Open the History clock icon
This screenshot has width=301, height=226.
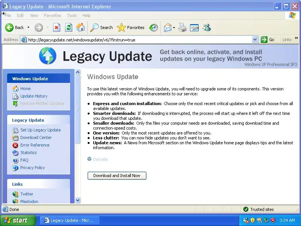(154, 27)
